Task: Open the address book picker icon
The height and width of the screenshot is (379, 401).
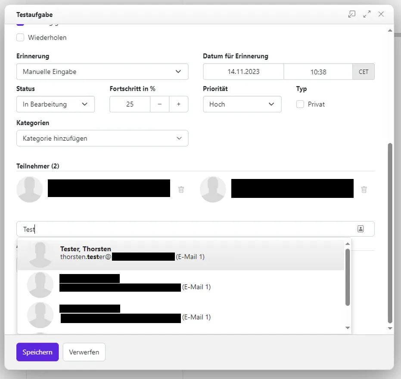Action: 360,229
